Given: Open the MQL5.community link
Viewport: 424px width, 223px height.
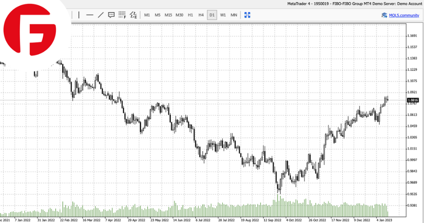Looking at the screenshot, I should click(x=403, y=15).
